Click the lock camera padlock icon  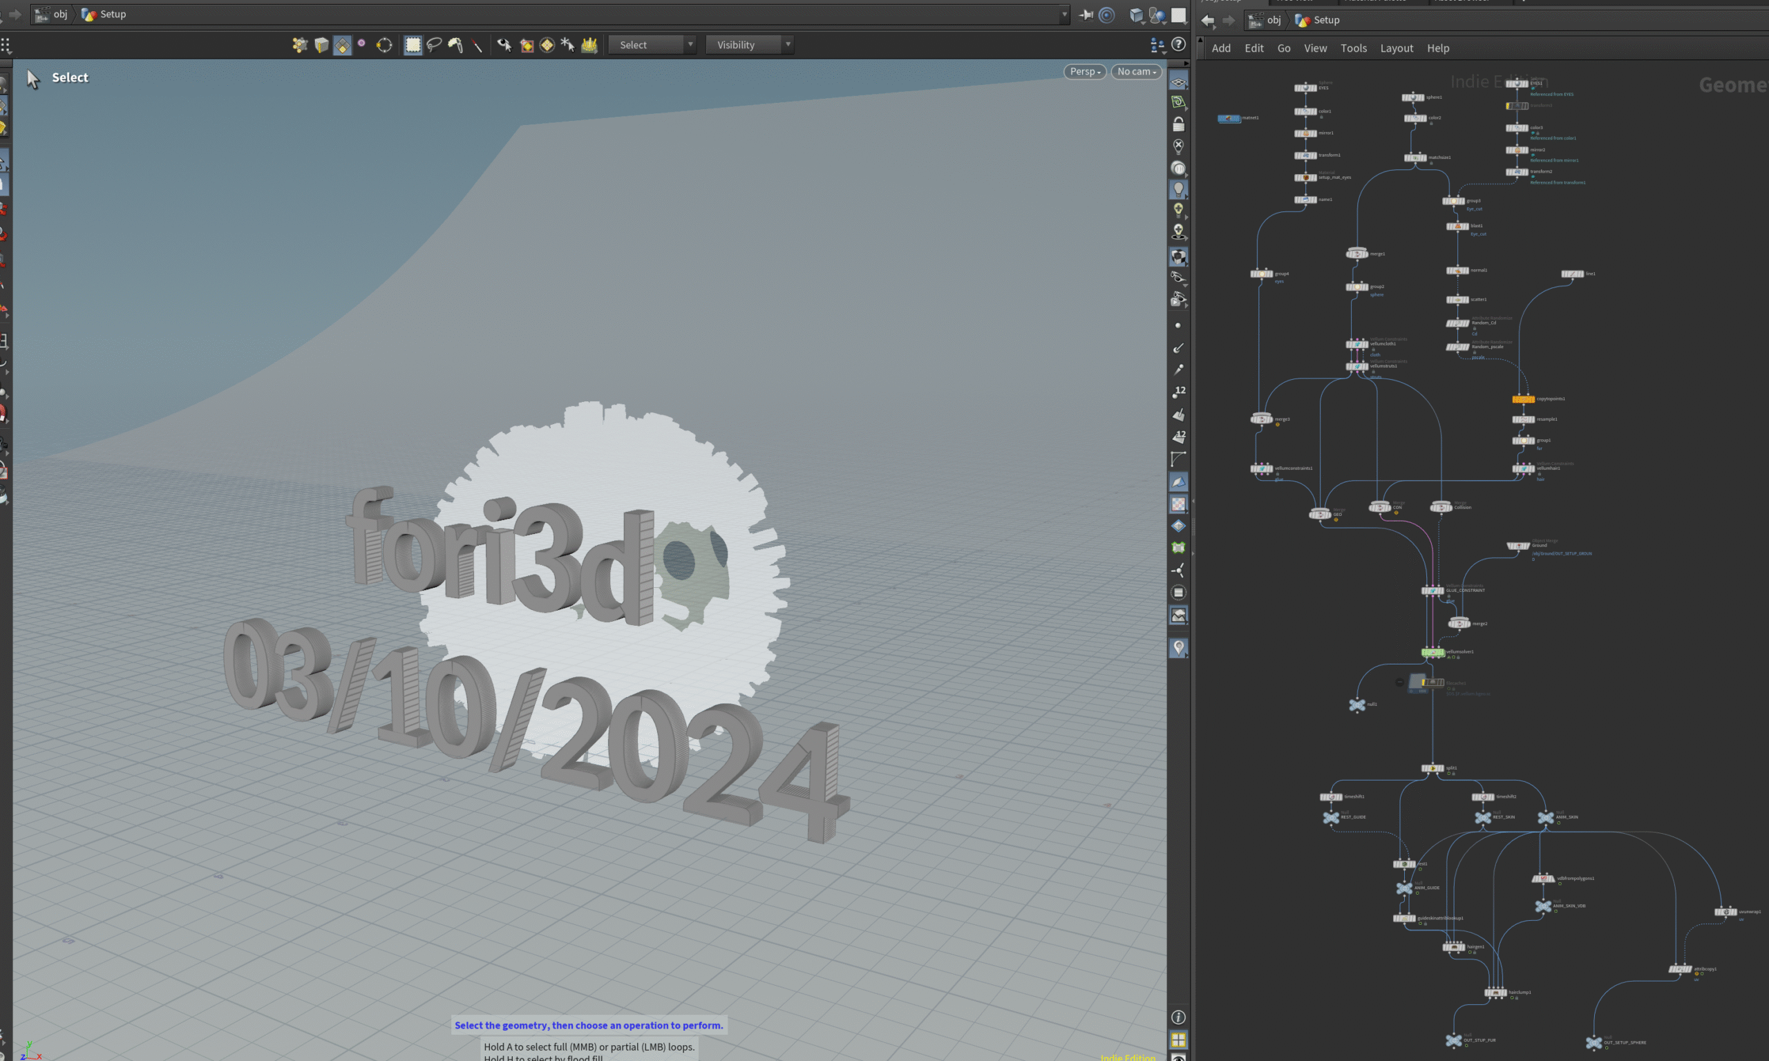[1178, 124]
